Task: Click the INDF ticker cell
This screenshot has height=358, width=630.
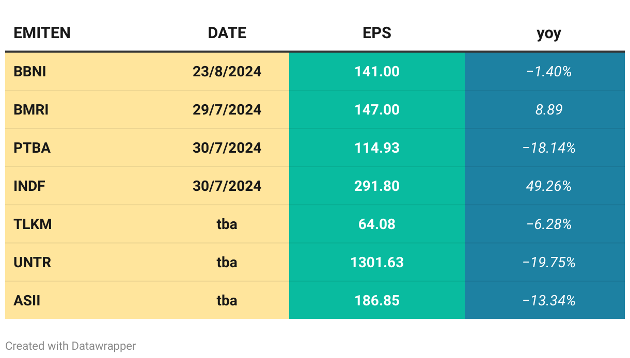Action: [x=29, y=186]
